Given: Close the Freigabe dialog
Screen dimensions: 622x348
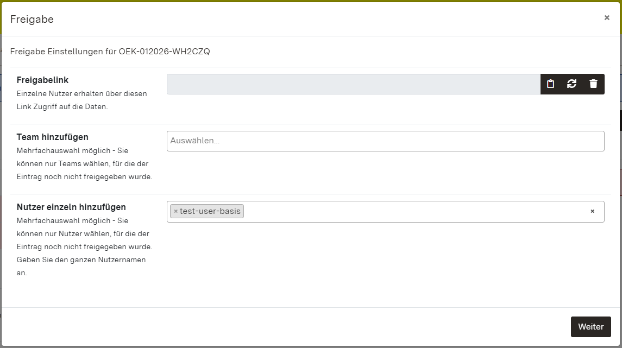Looking at the screenshot, I should [607, 18].
